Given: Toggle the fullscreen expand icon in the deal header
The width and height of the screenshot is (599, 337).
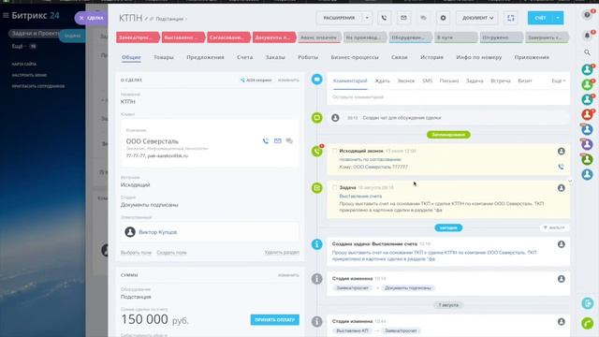Looking at the screenshot, I should click(x=511, y=18).
